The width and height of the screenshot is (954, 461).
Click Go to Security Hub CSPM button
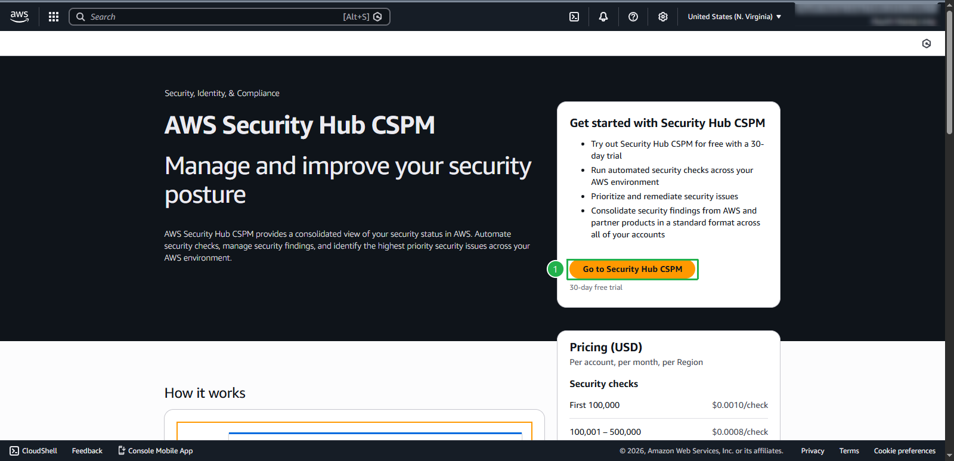[633, 269]
